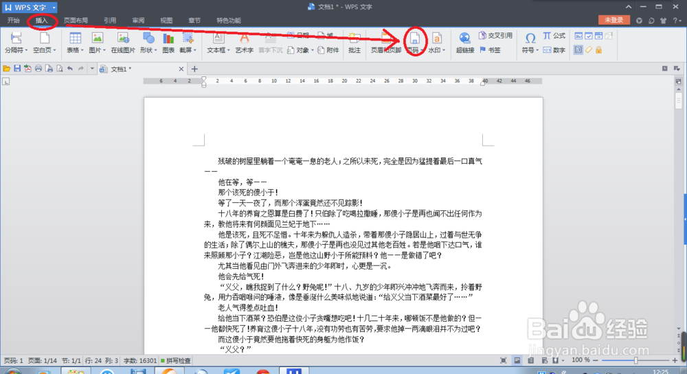Open the 形状 dropdown arrow
This screenshot has width=687, height=374.
click(x=155, y=50)
